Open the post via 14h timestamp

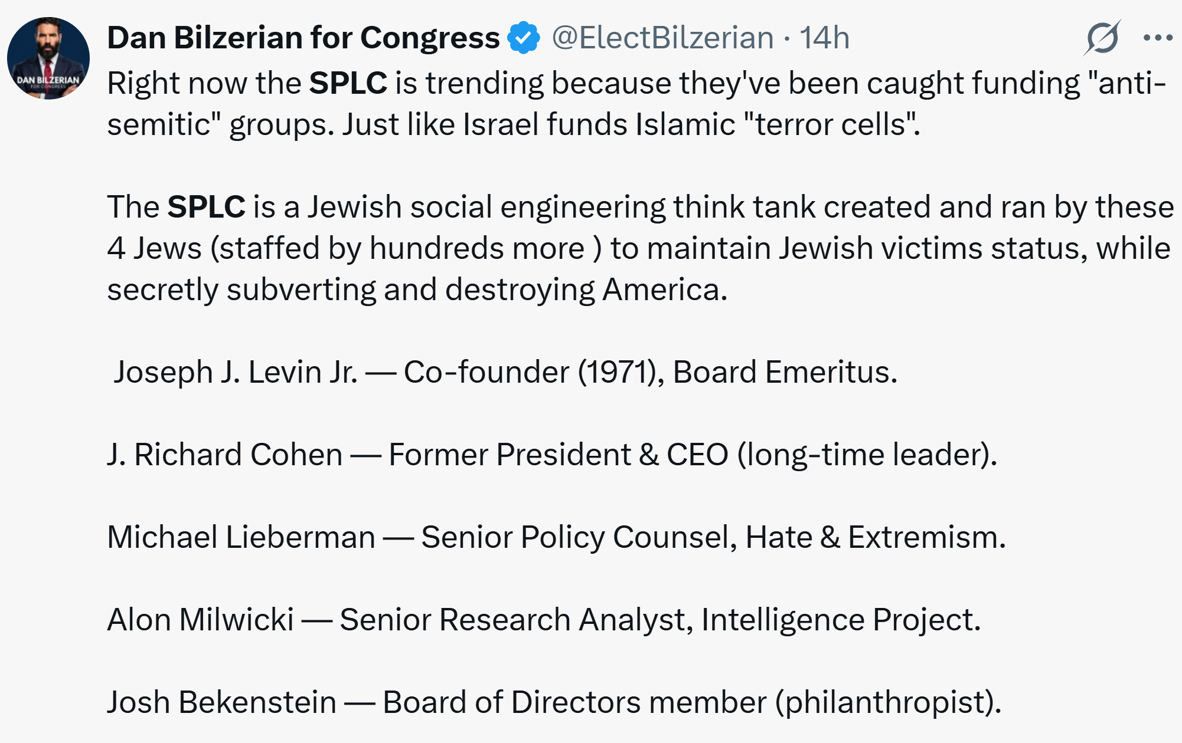click(x=824, y=38)
